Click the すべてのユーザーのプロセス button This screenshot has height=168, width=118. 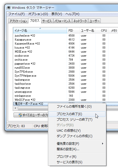(31, 115)
